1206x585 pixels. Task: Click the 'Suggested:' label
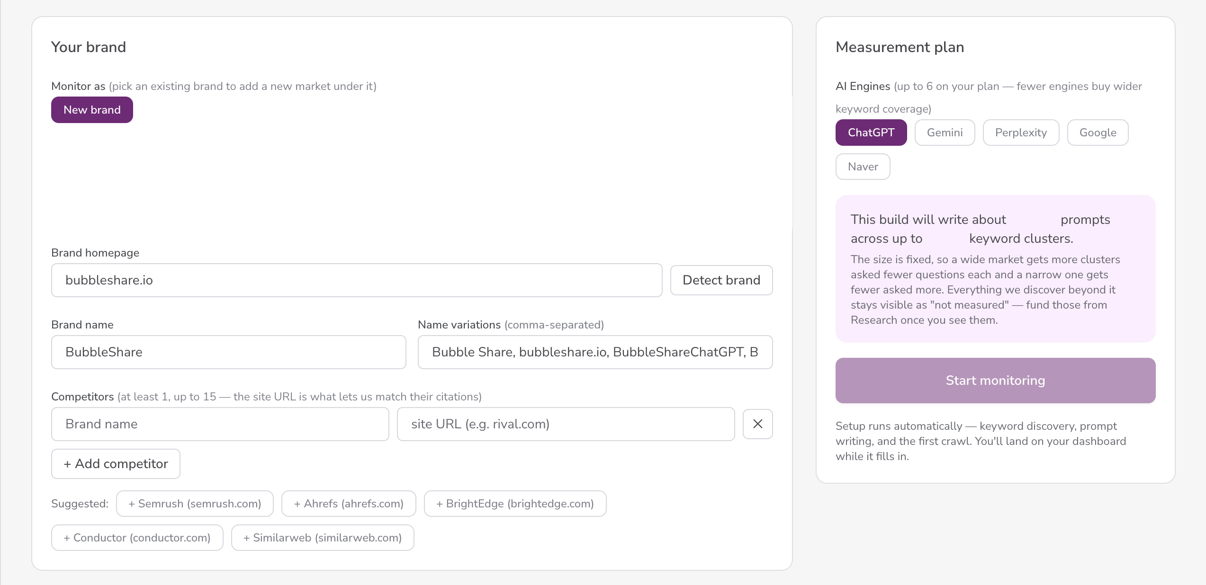[80, 504]
